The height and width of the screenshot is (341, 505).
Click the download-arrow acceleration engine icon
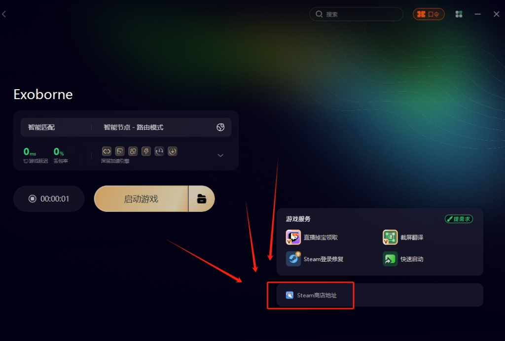(172, 151)
